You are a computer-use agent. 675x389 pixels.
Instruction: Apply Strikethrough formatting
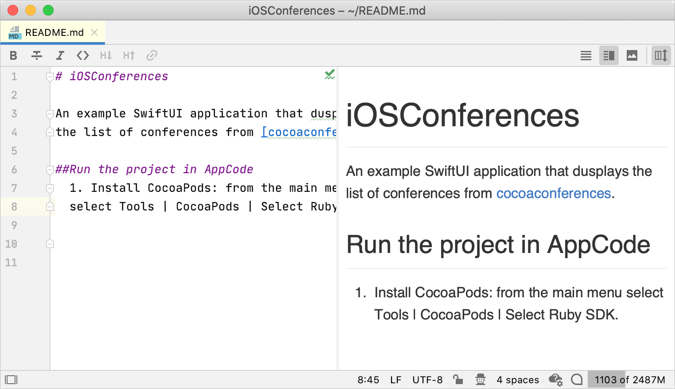tap(37, 55)
